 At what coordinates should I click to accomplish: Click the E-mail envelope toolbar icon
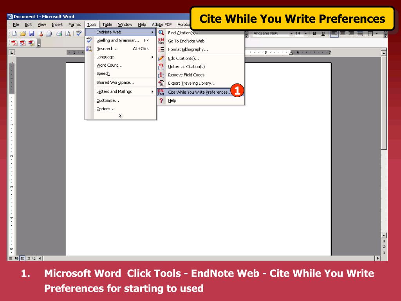[49, 34]
